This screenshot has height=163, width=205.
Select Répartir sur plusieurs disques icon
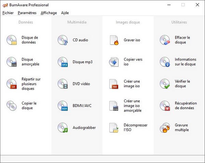coord(12,84)
